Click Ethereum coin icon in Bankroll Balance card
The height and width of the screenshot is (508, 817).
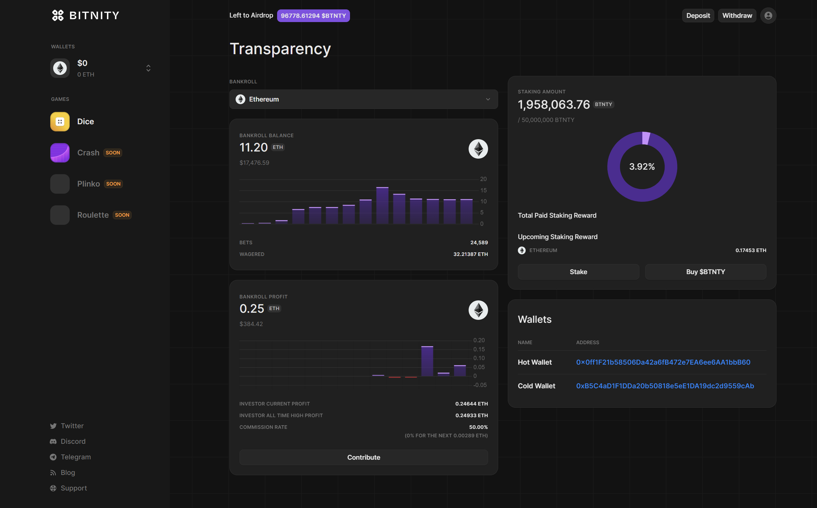(478, 149)
